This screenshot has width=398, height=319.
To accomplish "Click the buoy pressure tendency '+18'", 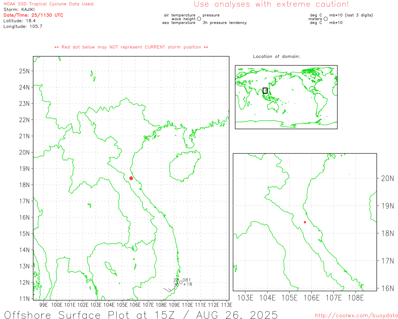I will click(187, 284).
